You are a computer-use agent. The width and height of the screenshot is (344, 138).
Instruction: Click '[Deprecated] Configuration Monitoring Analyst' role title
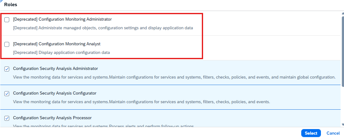point(57,44)
